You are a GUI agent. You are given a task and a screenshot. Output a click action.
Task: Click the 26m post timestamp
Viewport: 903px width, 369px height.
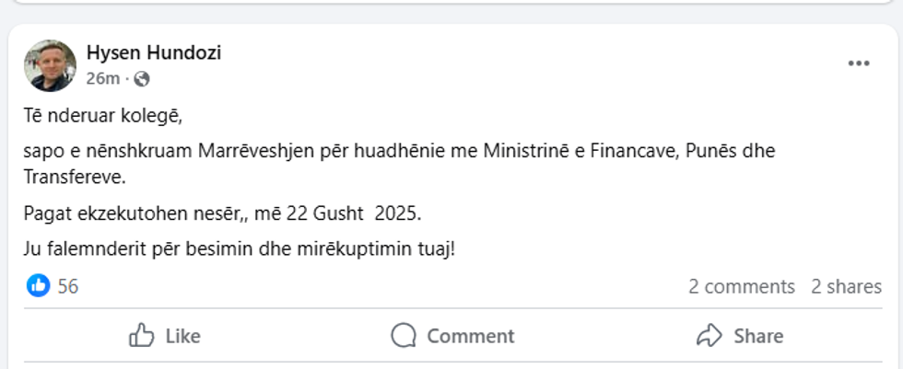coord(102,78)
